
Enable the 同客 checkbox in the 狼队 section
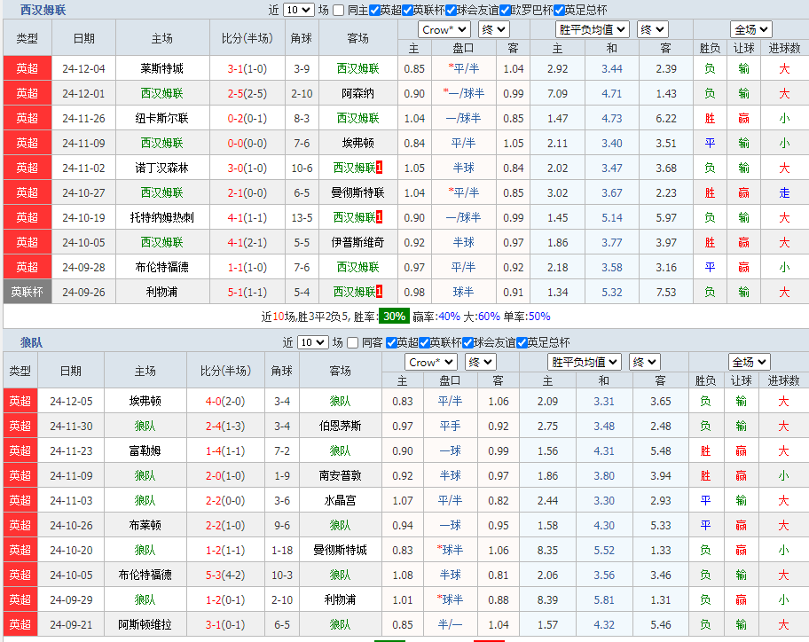(x=352, y=342)
